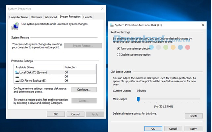Open the Hardware tab

click(x=36, y=17)
